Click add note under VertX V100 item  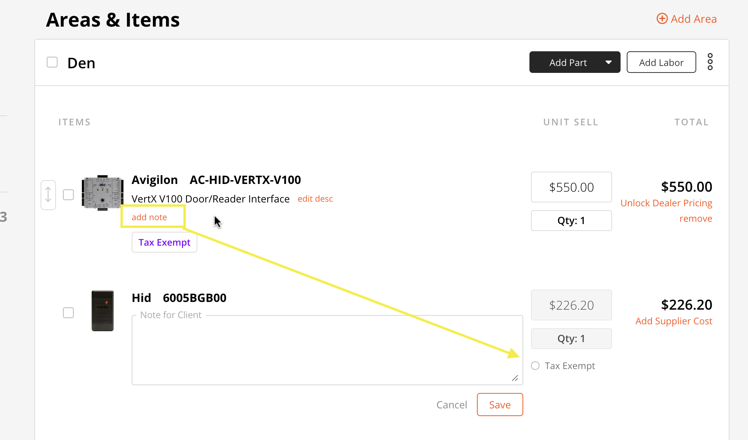[149, 217]
